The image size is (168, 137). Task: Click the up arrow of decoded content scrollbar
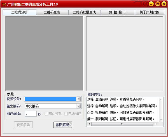[x=161, y=99]
